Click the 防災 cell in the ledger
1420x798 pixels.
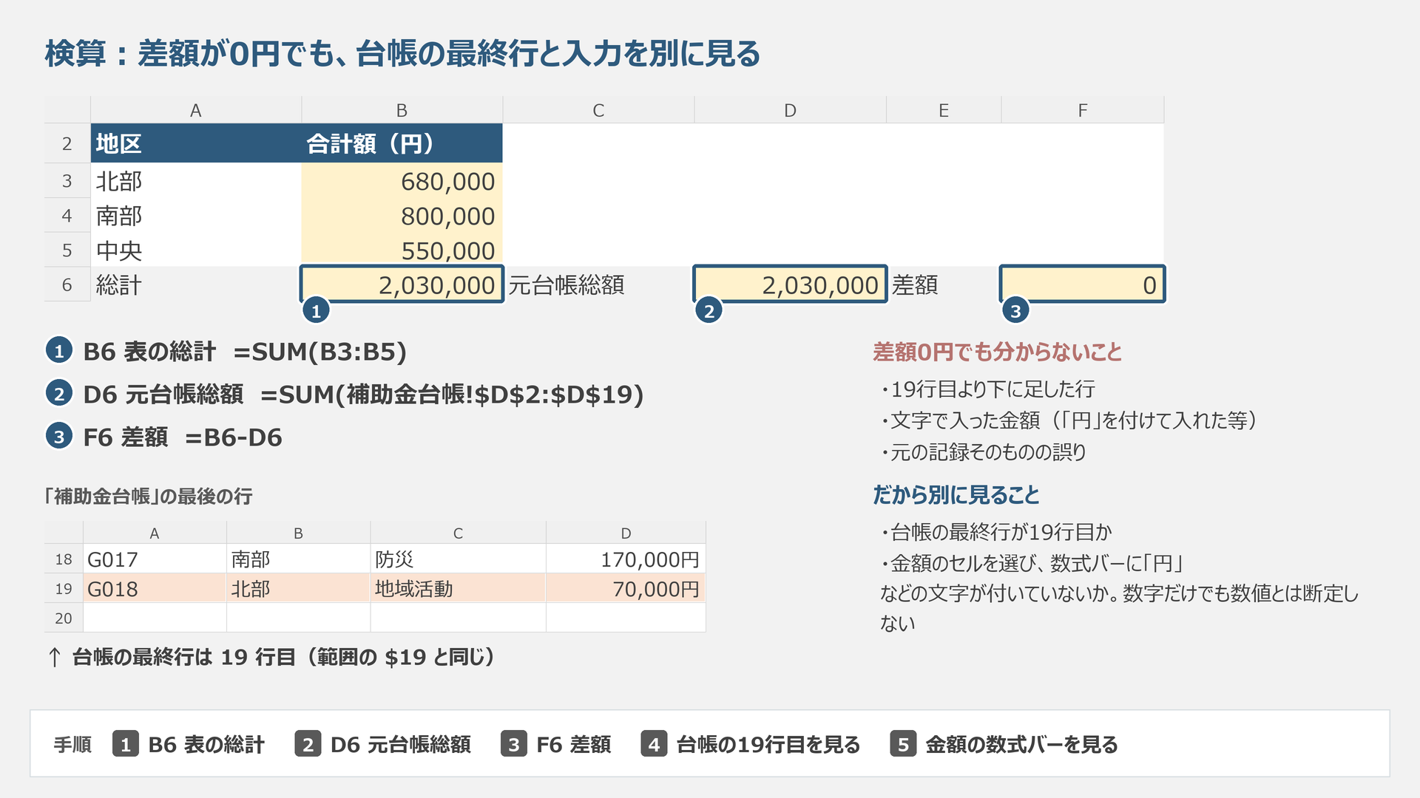(x=458, y=559)
